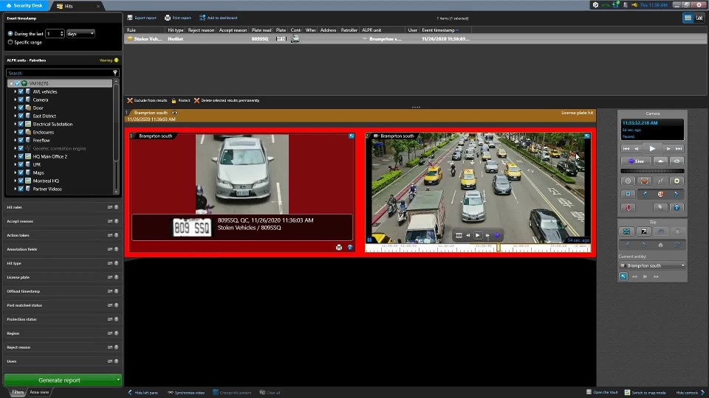Image resolution: width=709 pixels, height=398 pixels.
Task: Click Exclude from results icon
Action: [130, 100]
